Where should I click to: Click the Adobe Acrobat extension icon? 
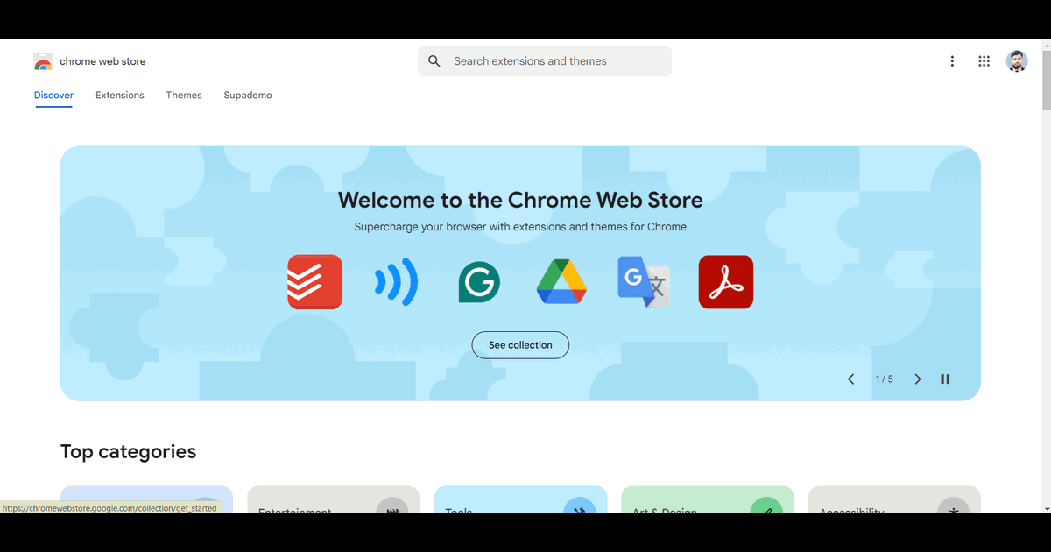pos(726,282)
